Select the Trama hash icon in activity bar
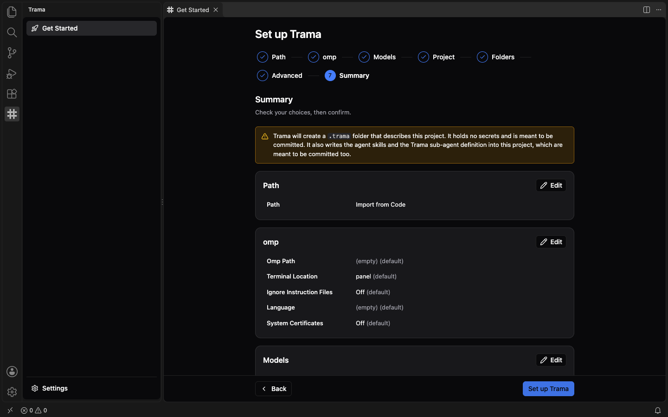 (12, 114)
